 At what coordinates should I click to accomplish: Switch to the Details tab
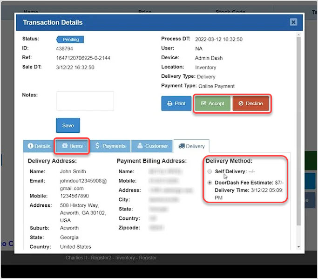39,146
